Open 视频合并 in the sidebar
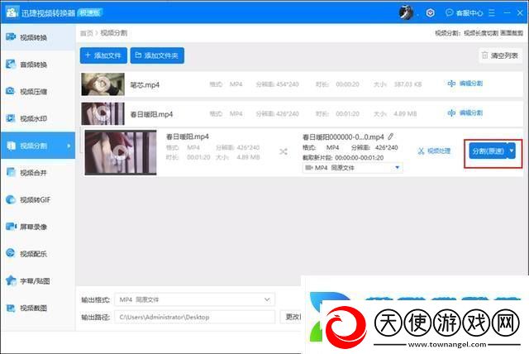The height and width of the screenshot is (354, 529). 38,172
